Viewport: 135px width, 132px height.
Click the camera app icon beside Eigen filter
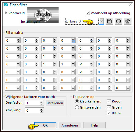(6, 5)
